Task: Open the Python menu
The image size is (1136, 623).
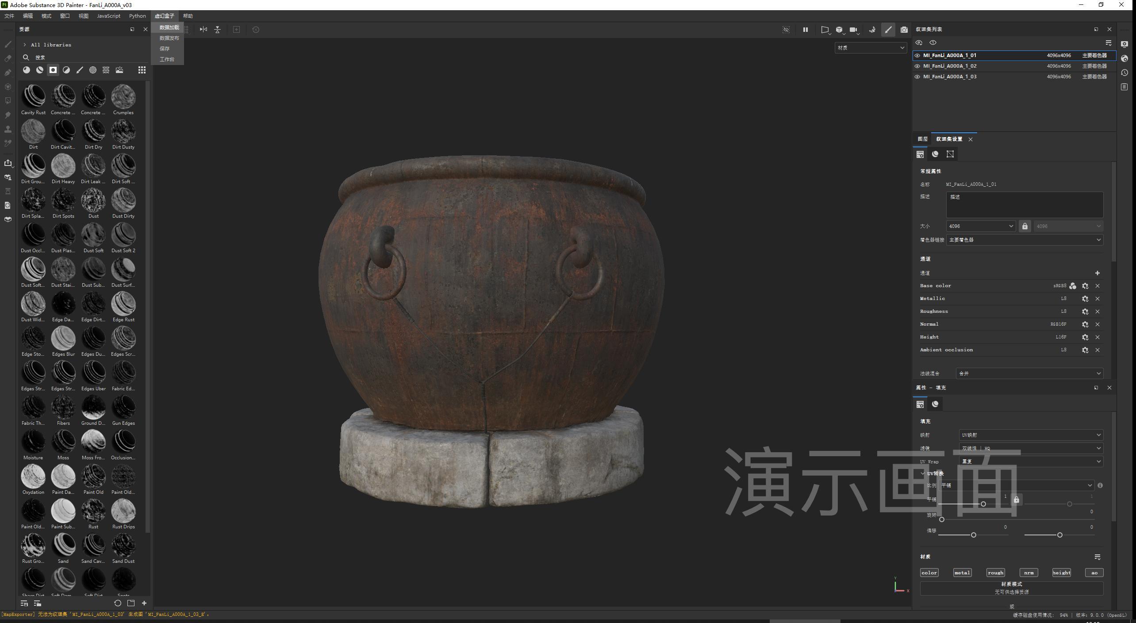Action: (x=137, y=16)
